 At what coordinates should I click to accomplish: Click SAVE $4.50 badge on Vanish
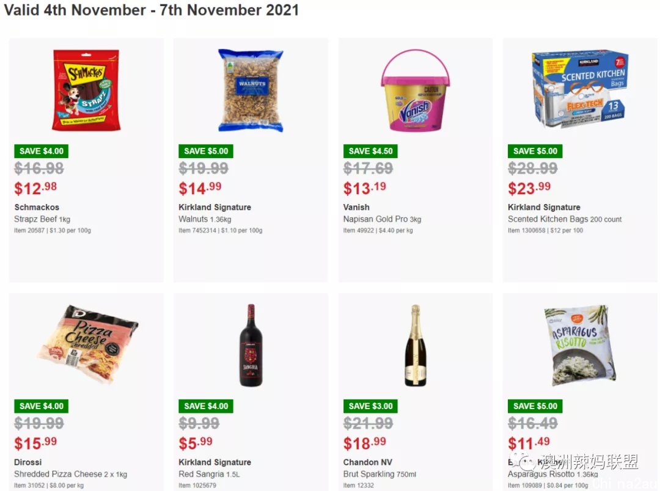click(x=370, y=151)
